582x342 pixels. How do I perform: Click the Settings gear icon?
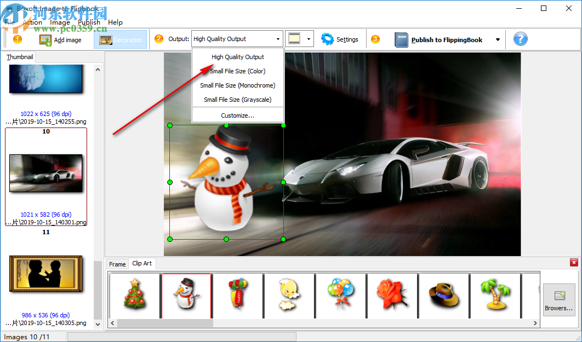coord(327,39)
